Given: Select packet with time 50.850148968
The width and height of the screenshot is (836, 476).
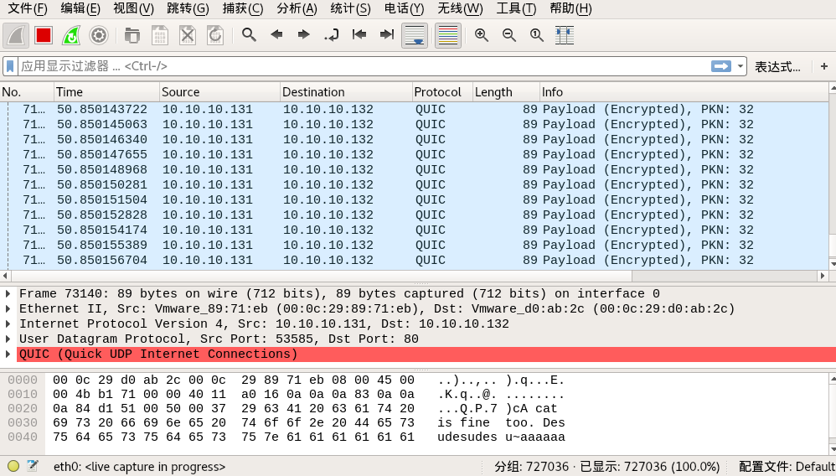Looking at the screenshot, I should click(x=415, y=169).
